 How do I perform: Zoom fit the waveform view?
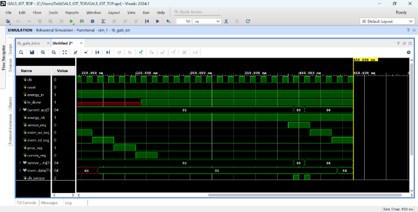pyautogui.click(x=65, y=52)
